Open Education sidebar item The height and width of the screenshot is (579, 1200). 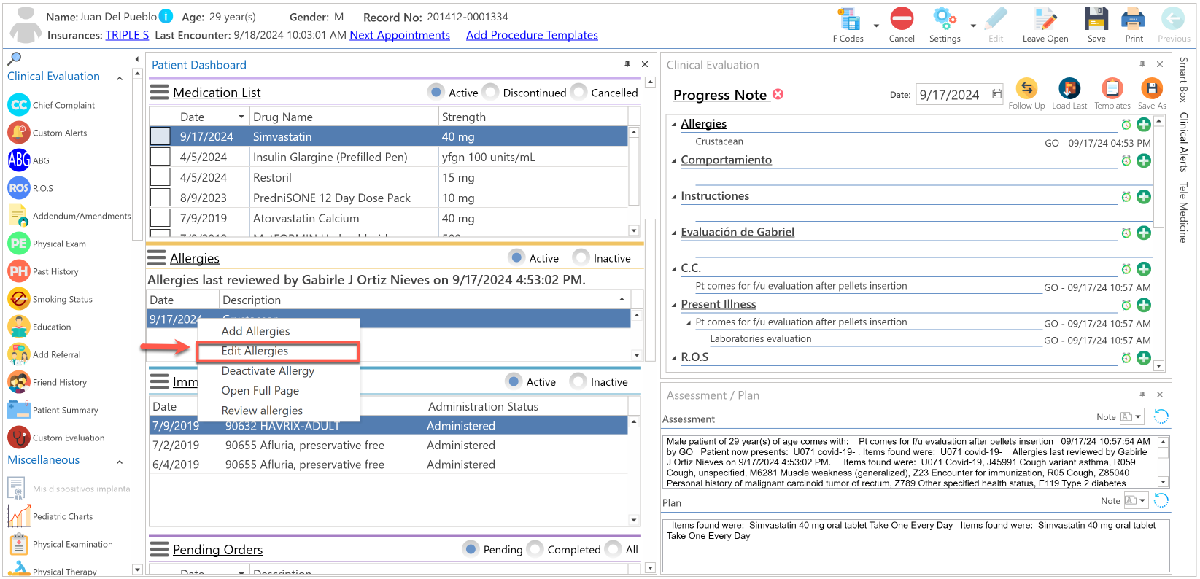tap(40, 327)
